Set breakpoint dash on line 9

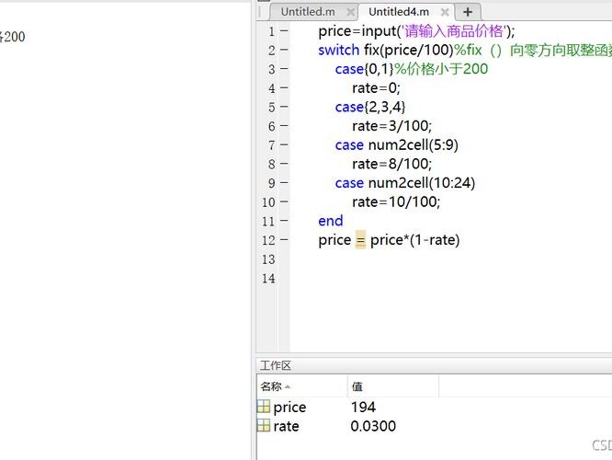[284, 183]
